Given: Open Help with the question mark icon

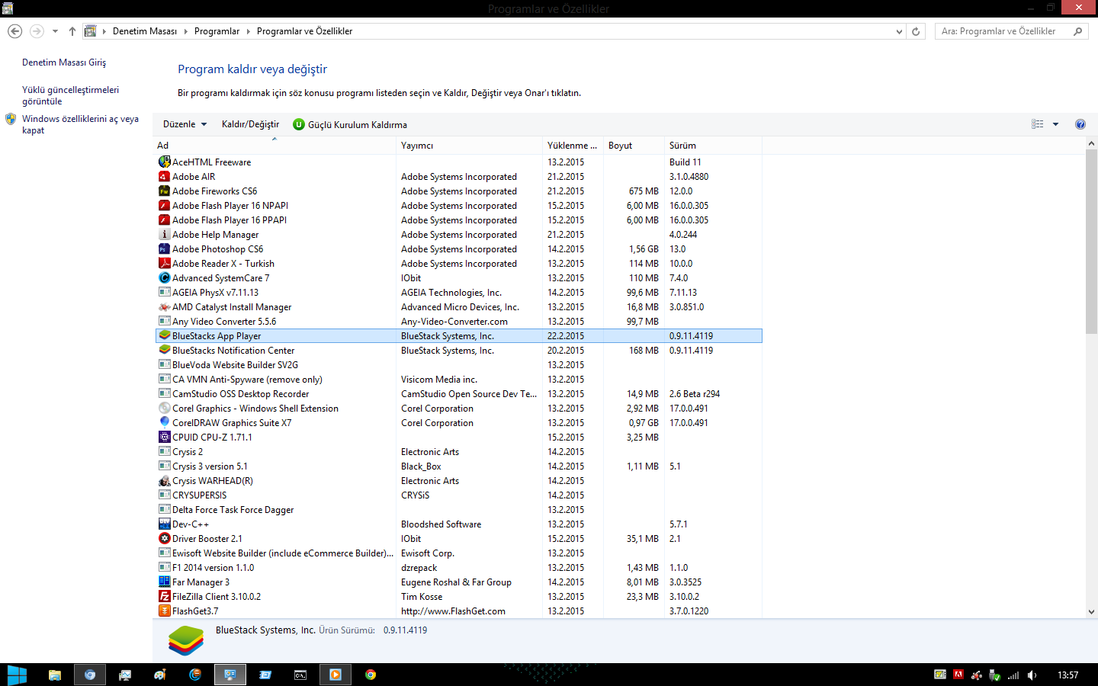Looking at the screenshot, I should 1080,124.
